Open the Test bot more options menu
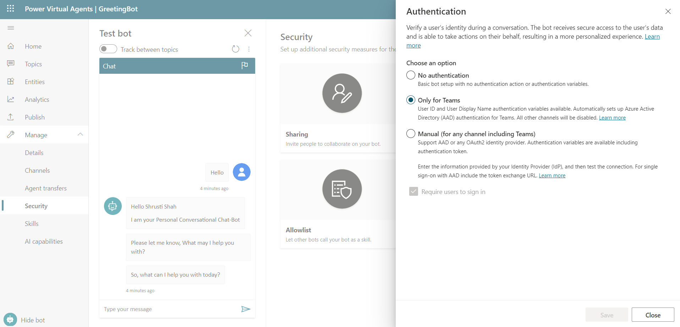680x327 pixels. coord(249,49)
